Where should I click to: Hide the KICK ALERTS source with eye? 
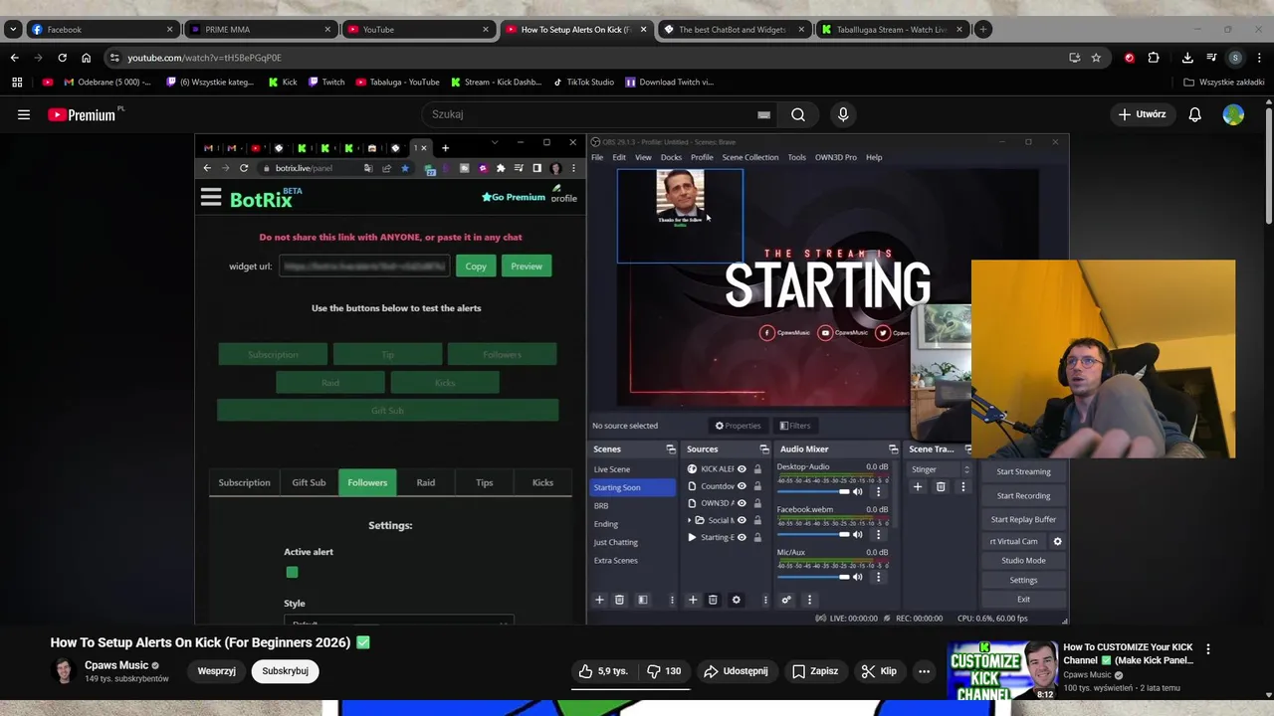742,469
